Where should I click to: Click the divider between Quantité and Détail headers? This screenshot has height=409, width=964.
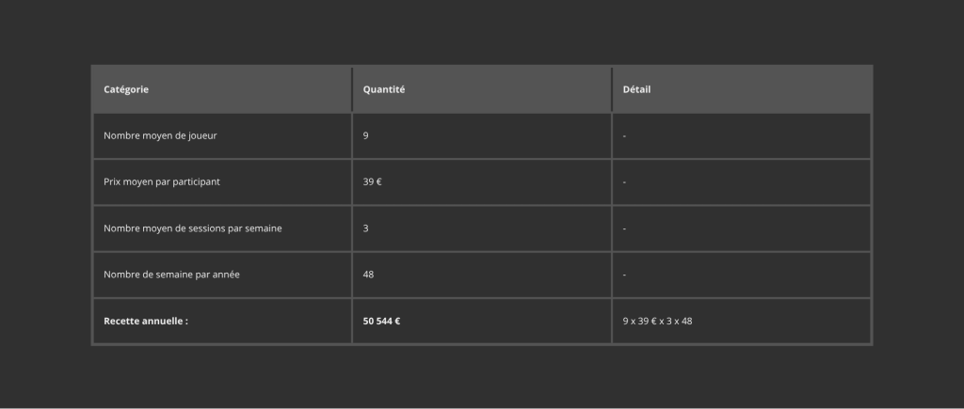612,90
